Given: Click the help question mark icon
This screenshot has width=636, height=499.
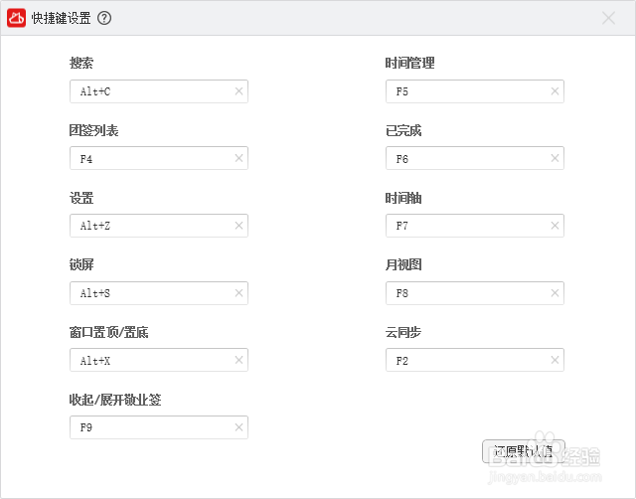Looking at the screenshot, I should coord(104,18).
